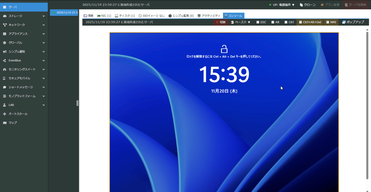Click the ショートメッセージ chat bubble icon
371x192 pixels.
click(x=4, y=87)
